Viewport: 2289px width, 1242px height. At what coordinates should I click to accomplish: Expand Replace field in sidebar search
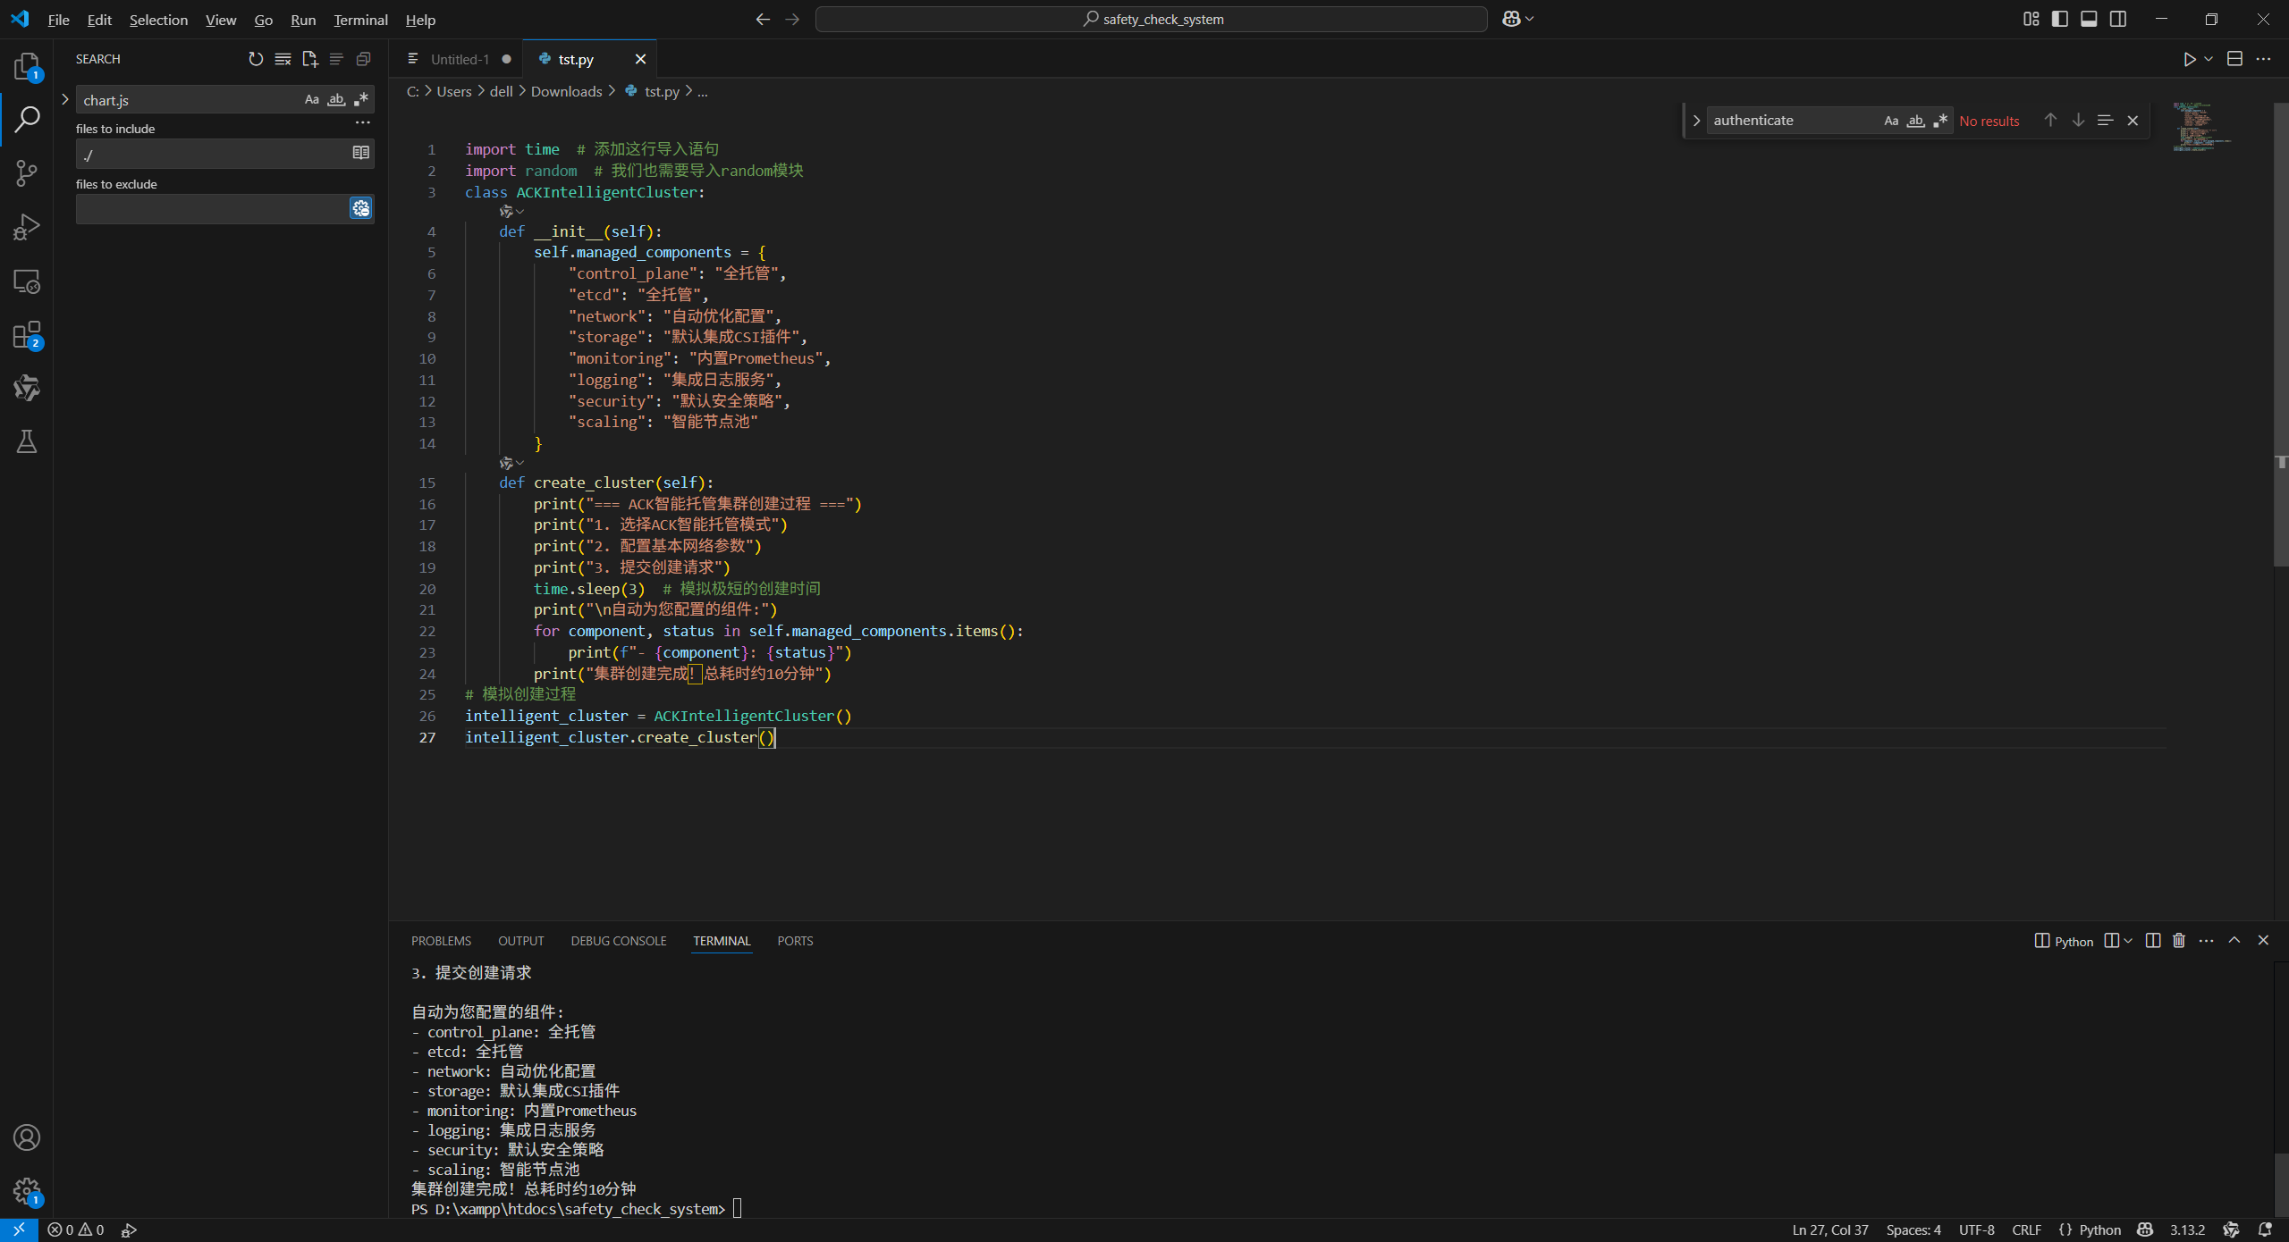point(64,99)
